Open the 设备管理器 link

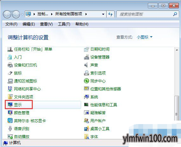100,57
